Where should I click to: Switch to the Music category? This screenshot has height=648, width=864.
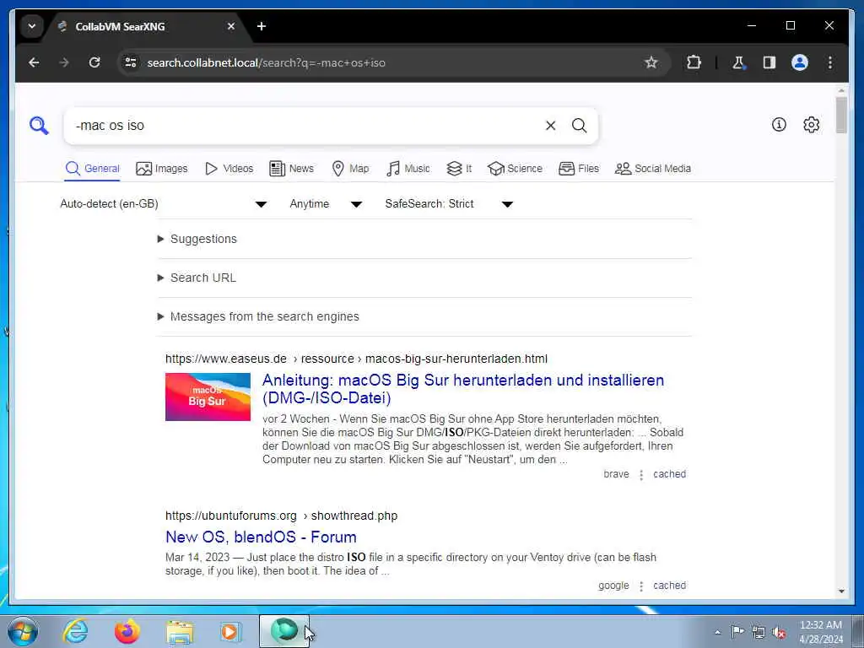point(408,169)
